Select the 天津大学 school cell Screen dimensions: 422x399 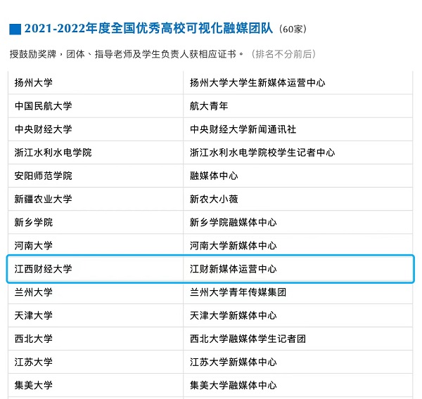click(34, 315)
